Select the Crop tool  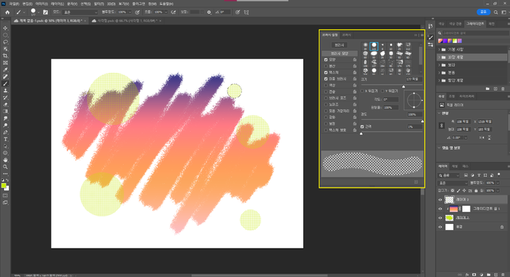coord(5,56)
